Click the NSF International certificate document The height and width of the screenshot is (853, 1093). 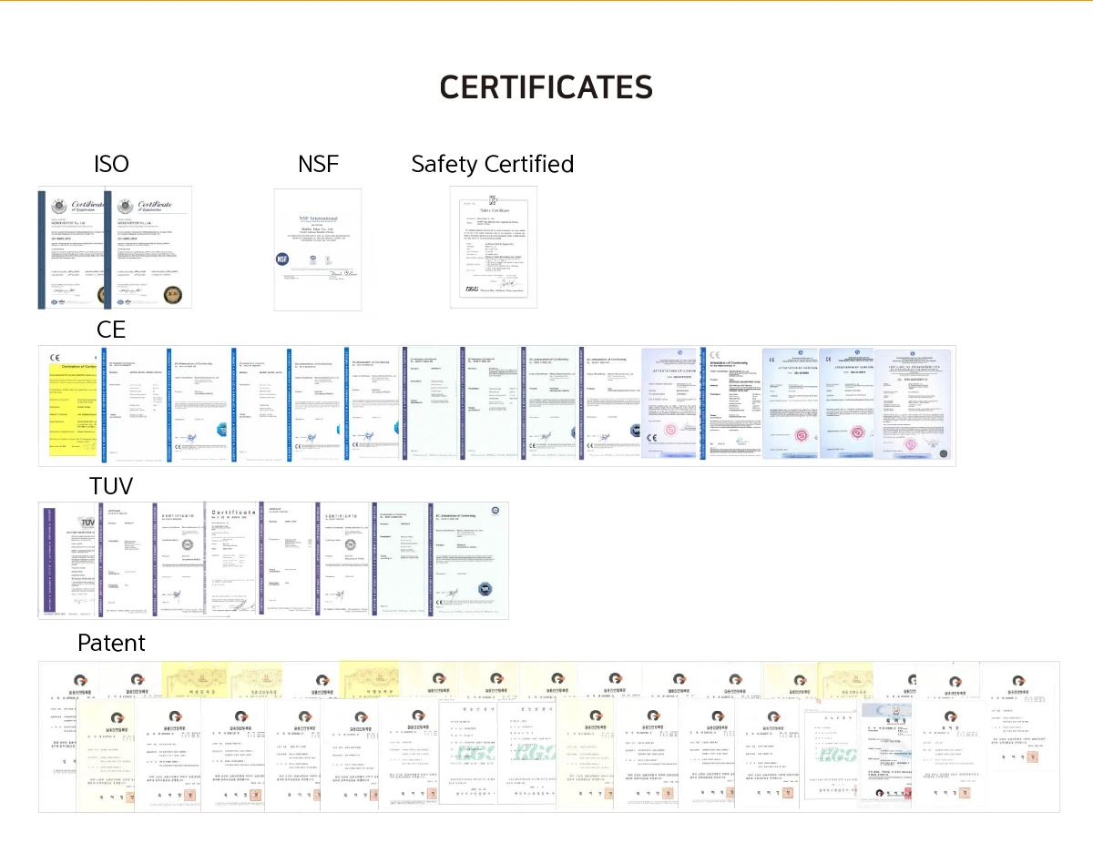pyautogui.click(x=318, y=248)
